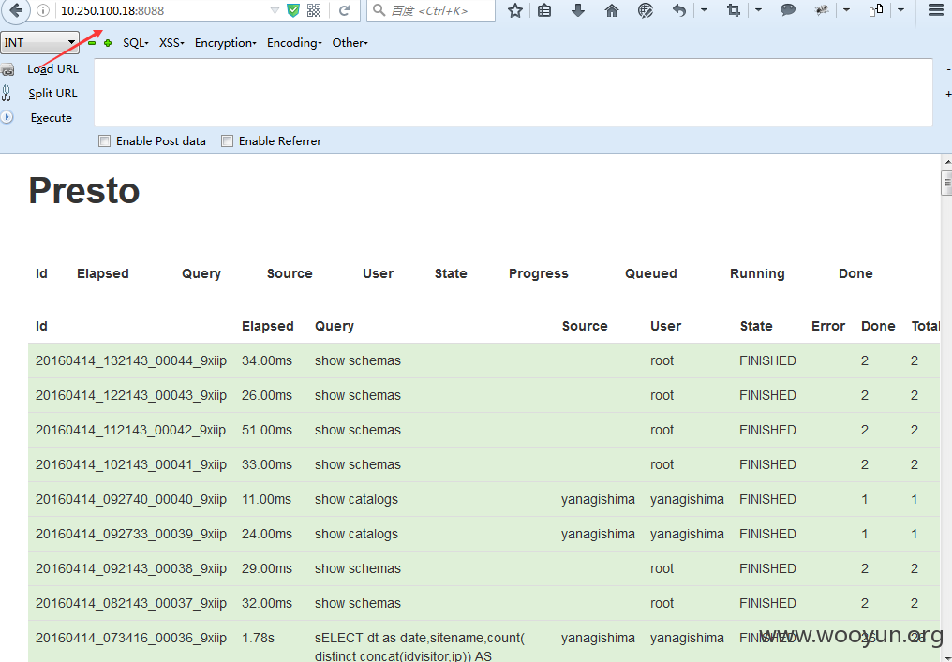
Task: Click the 51.00ms elapsed value
Action: pyautogui.click(x=266, y=430)
